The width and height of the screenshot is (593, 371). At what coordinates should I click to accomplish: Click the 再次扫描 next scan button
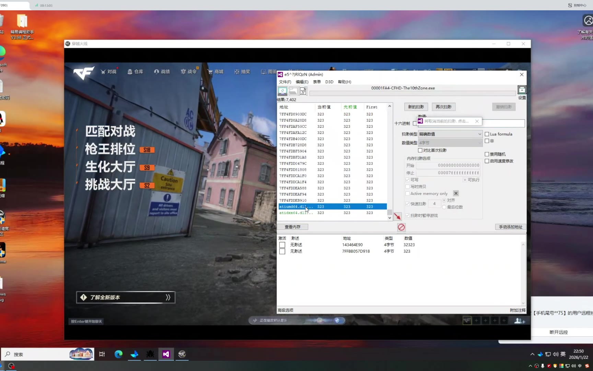coord(443,107)
